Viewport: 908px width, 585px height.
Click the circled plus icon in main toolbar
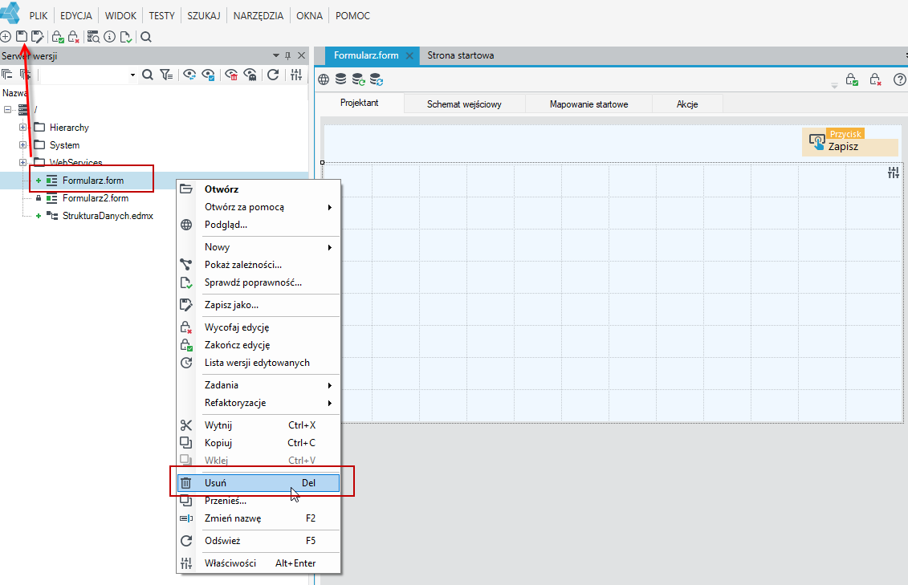coord(5,36)
